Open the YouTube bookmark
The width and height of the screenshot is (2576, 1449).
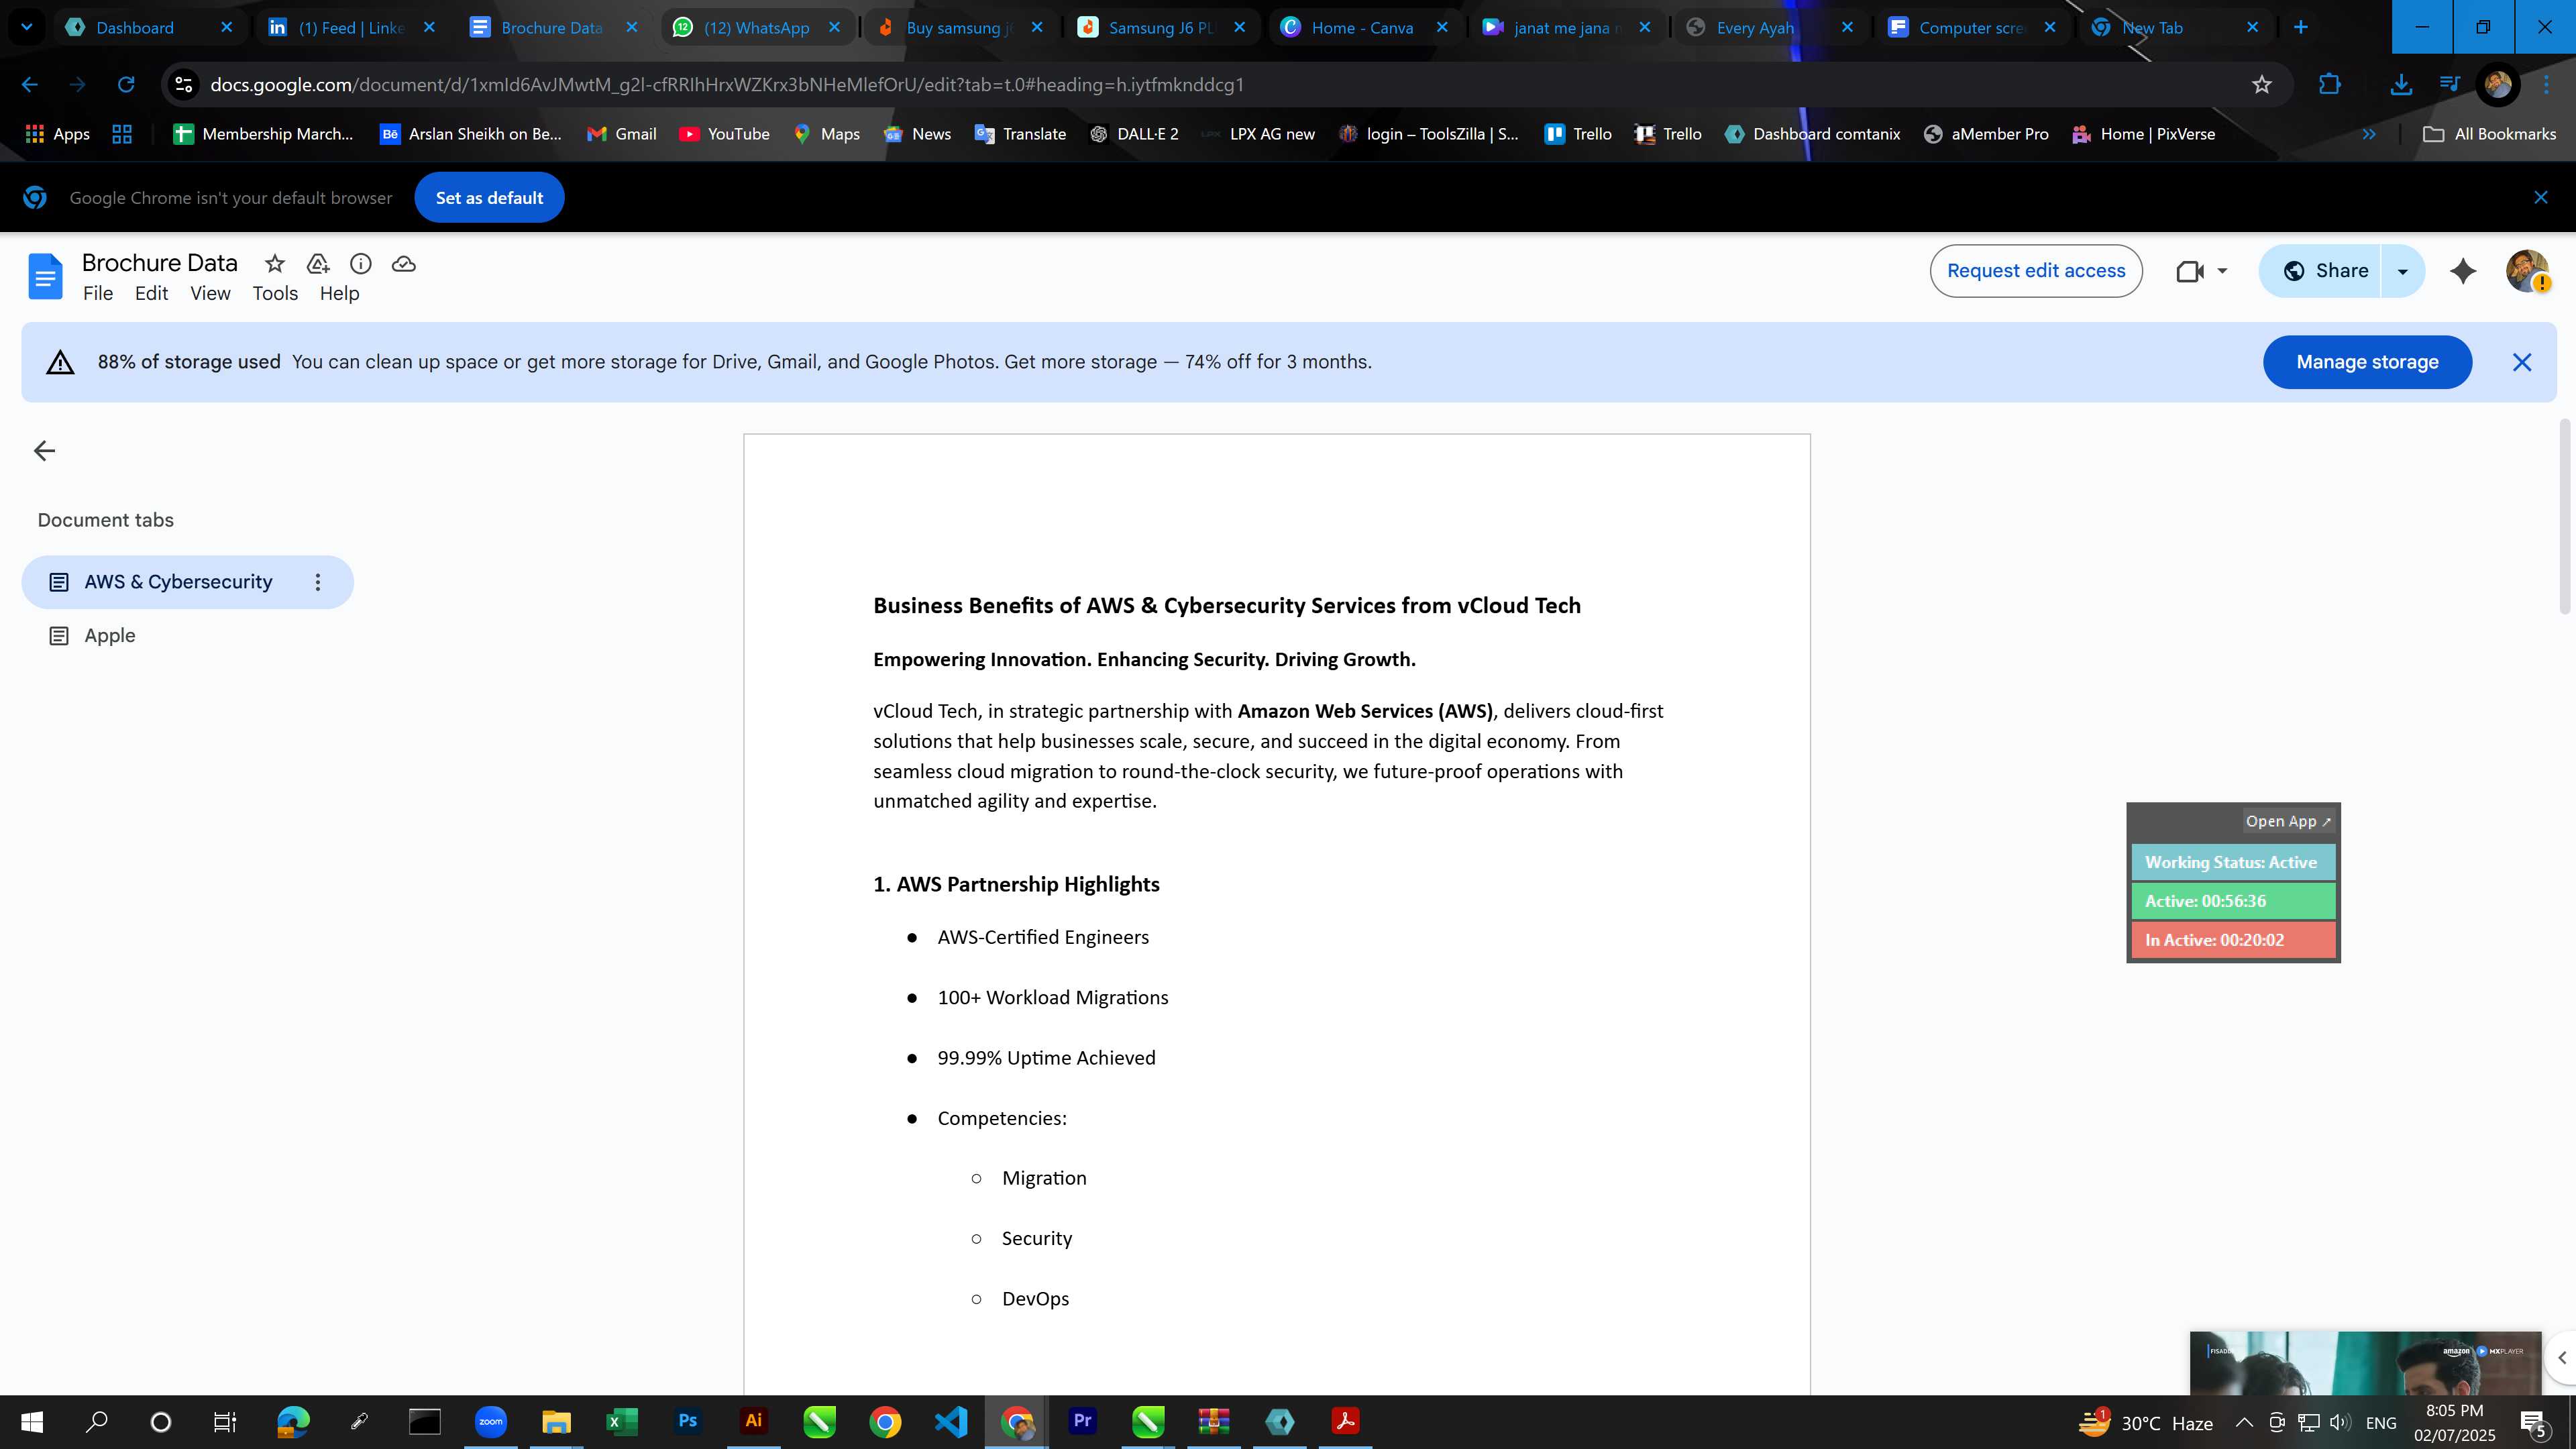pyautogui.click(x=724, y=134)
